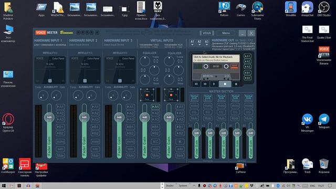This screenshot has width=336, height=189.
Task: Toggle the recorder's B2 bus routing
Action: click(x=247, y=78)
